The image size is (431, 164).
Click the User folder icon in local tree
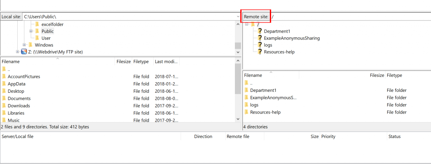(37, 38)
